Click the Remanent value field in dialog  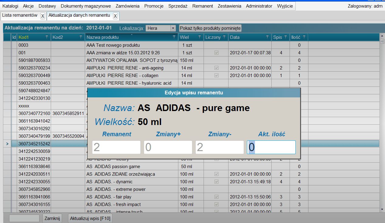pyautogui.click(x=116, y=147)
